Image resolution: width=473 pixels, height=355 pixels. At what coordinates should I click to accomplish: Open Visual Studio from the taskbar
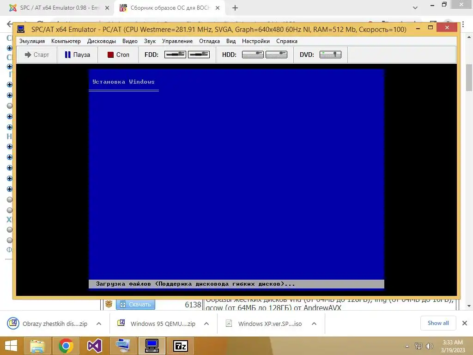(x=94, y=346)
